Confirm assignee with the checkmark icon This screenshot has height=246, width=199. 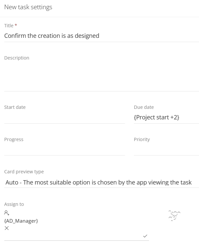point(145,236)
